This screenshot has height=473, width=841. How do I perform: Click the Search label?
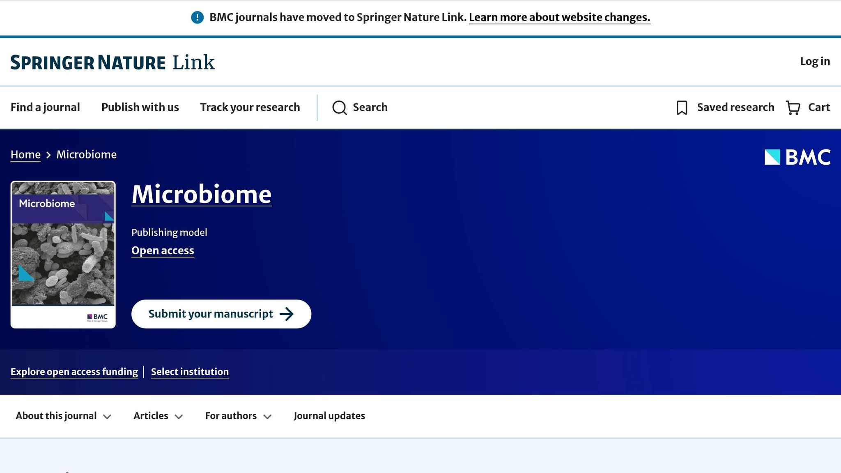370,107
